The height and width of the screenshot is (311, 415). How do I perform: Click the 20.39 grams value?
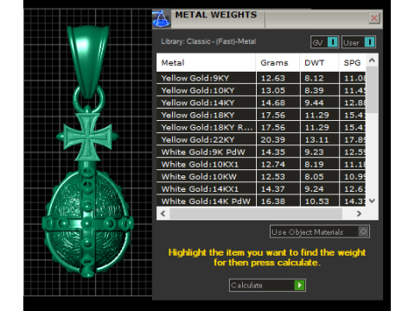click(273, 140)
